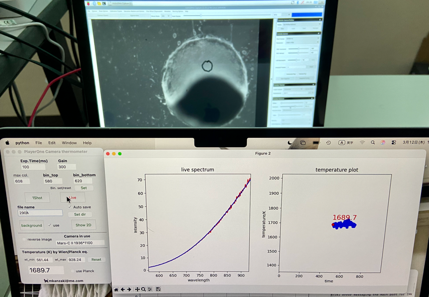Click the Show 2D button
The image size is (429, 297).
pos(83,225)
